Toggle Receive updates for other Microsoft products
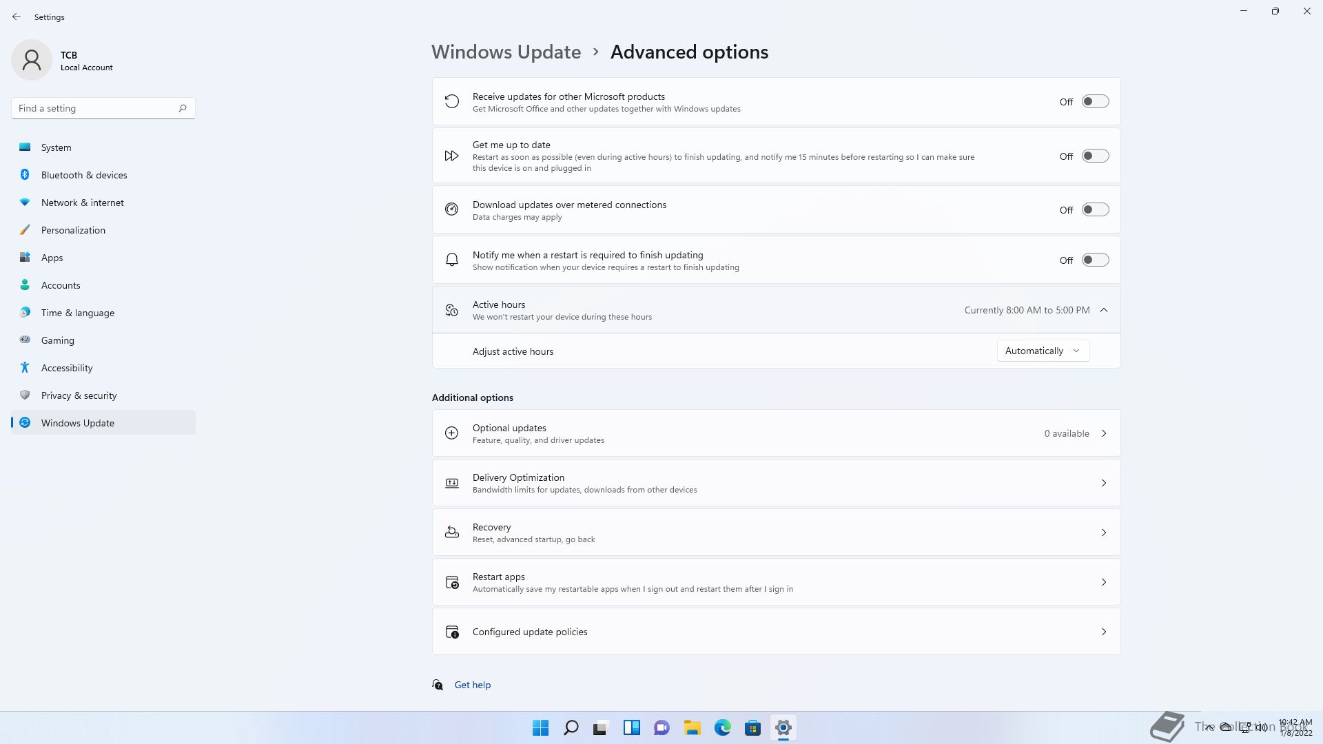1323x744 pixels. 1095,101
